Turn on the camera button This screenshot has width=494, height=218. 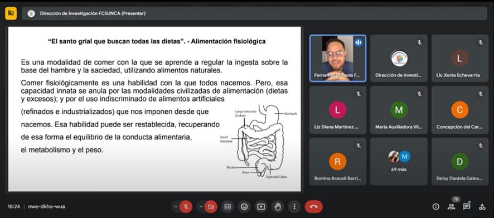click(x=211, y=207)
